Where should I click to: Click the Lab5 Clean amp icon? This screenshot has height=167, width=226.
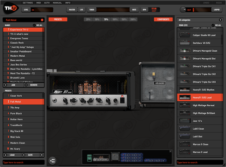click(x=185, y=129)
